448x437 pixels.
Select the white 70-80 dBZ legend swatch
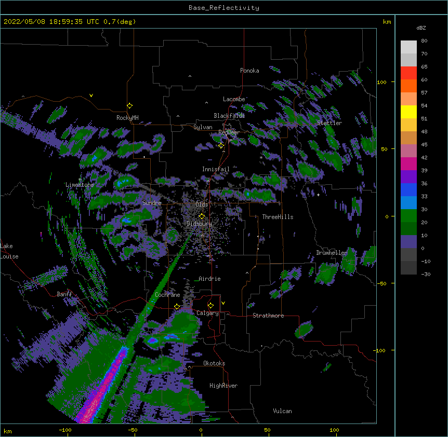coord(409,47)
